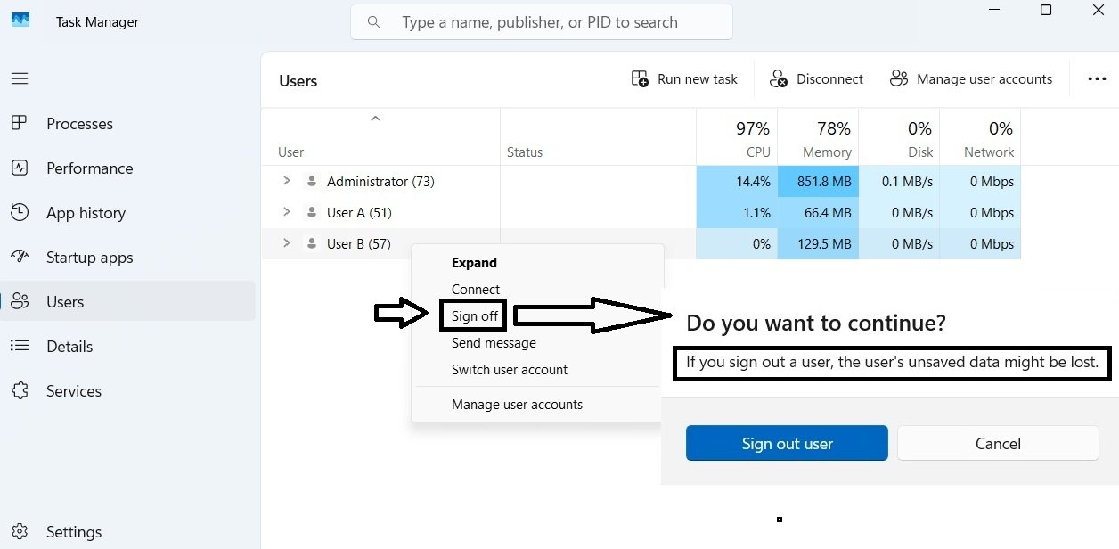The image size is (1119, 549).
Task: Select the User A (51) name
Action: (x=359, y=212)
